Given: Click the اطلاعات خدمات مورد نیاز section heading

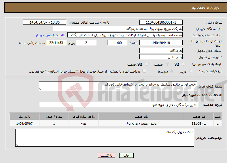Looking at the screenshot, I should 202,95.
